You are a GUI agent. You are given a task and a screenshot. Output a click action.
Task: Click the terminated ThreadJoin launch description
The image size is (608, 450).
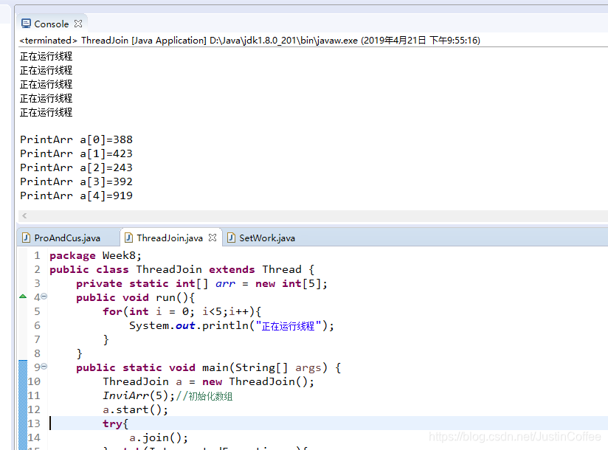click(x=249, y=41)
